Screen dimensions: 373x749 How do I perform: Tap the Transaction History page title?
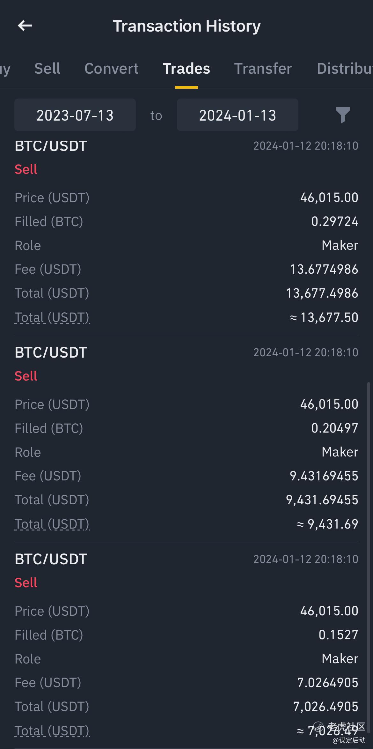[x=186, y=26]
